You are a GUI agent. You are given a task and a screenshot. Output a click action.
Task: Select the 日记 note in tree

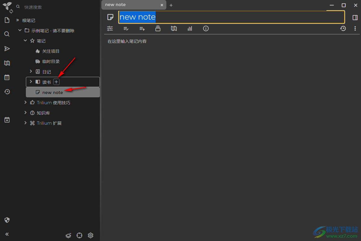[47, 72]
